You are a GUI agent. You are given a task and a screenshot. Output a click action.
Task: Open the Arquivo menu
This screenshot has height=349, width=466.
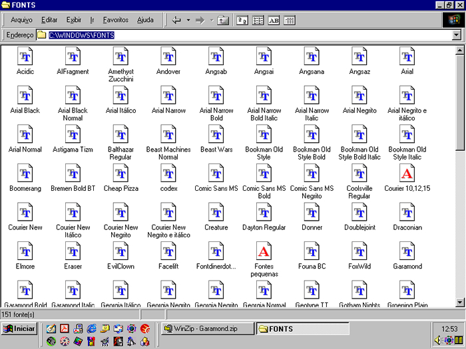21,20
